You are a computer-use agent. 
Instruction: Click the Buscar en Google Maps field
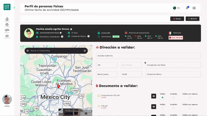(x=56, y=51)
